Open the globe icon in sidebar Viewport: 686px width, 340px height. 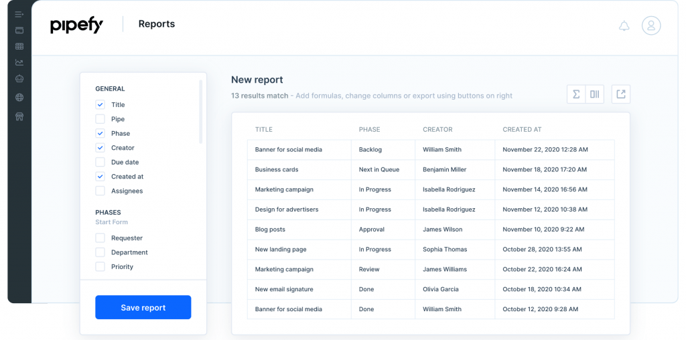19,98
